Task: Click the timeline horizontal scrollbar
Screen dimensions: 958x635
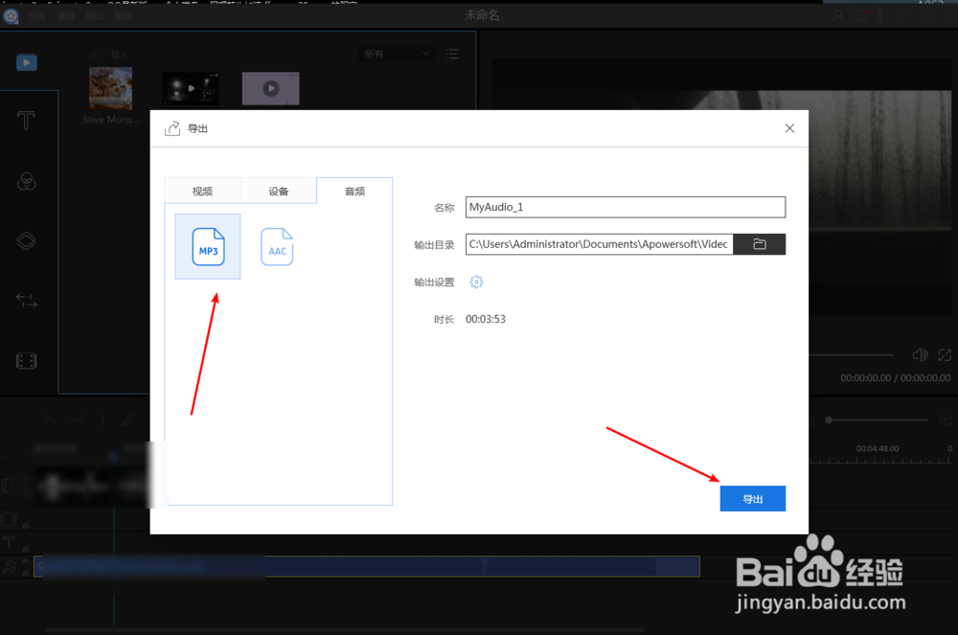Action: [345, 629]
